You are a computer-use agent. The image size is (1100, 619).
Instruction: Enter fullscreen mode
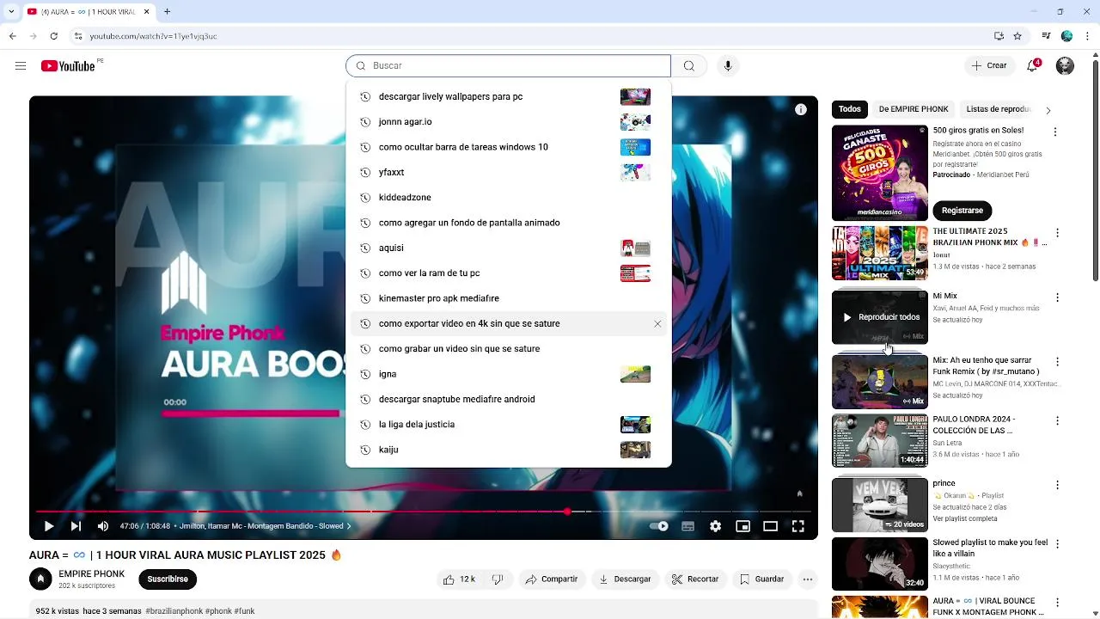coord(797,526)
